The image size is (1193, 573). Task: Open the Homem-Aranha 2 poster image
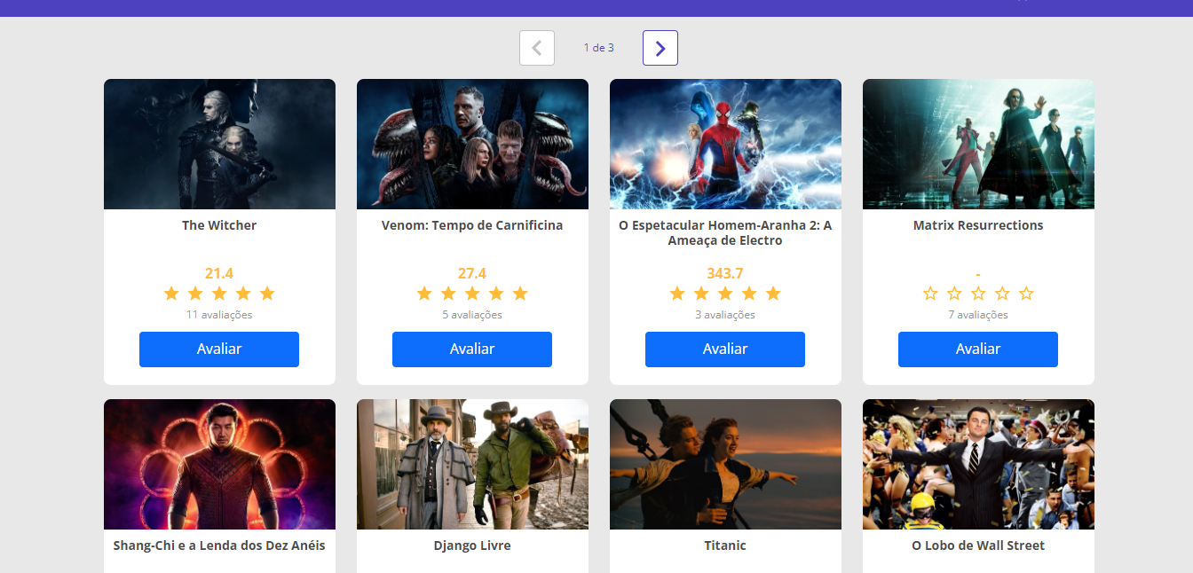(725, 144)
